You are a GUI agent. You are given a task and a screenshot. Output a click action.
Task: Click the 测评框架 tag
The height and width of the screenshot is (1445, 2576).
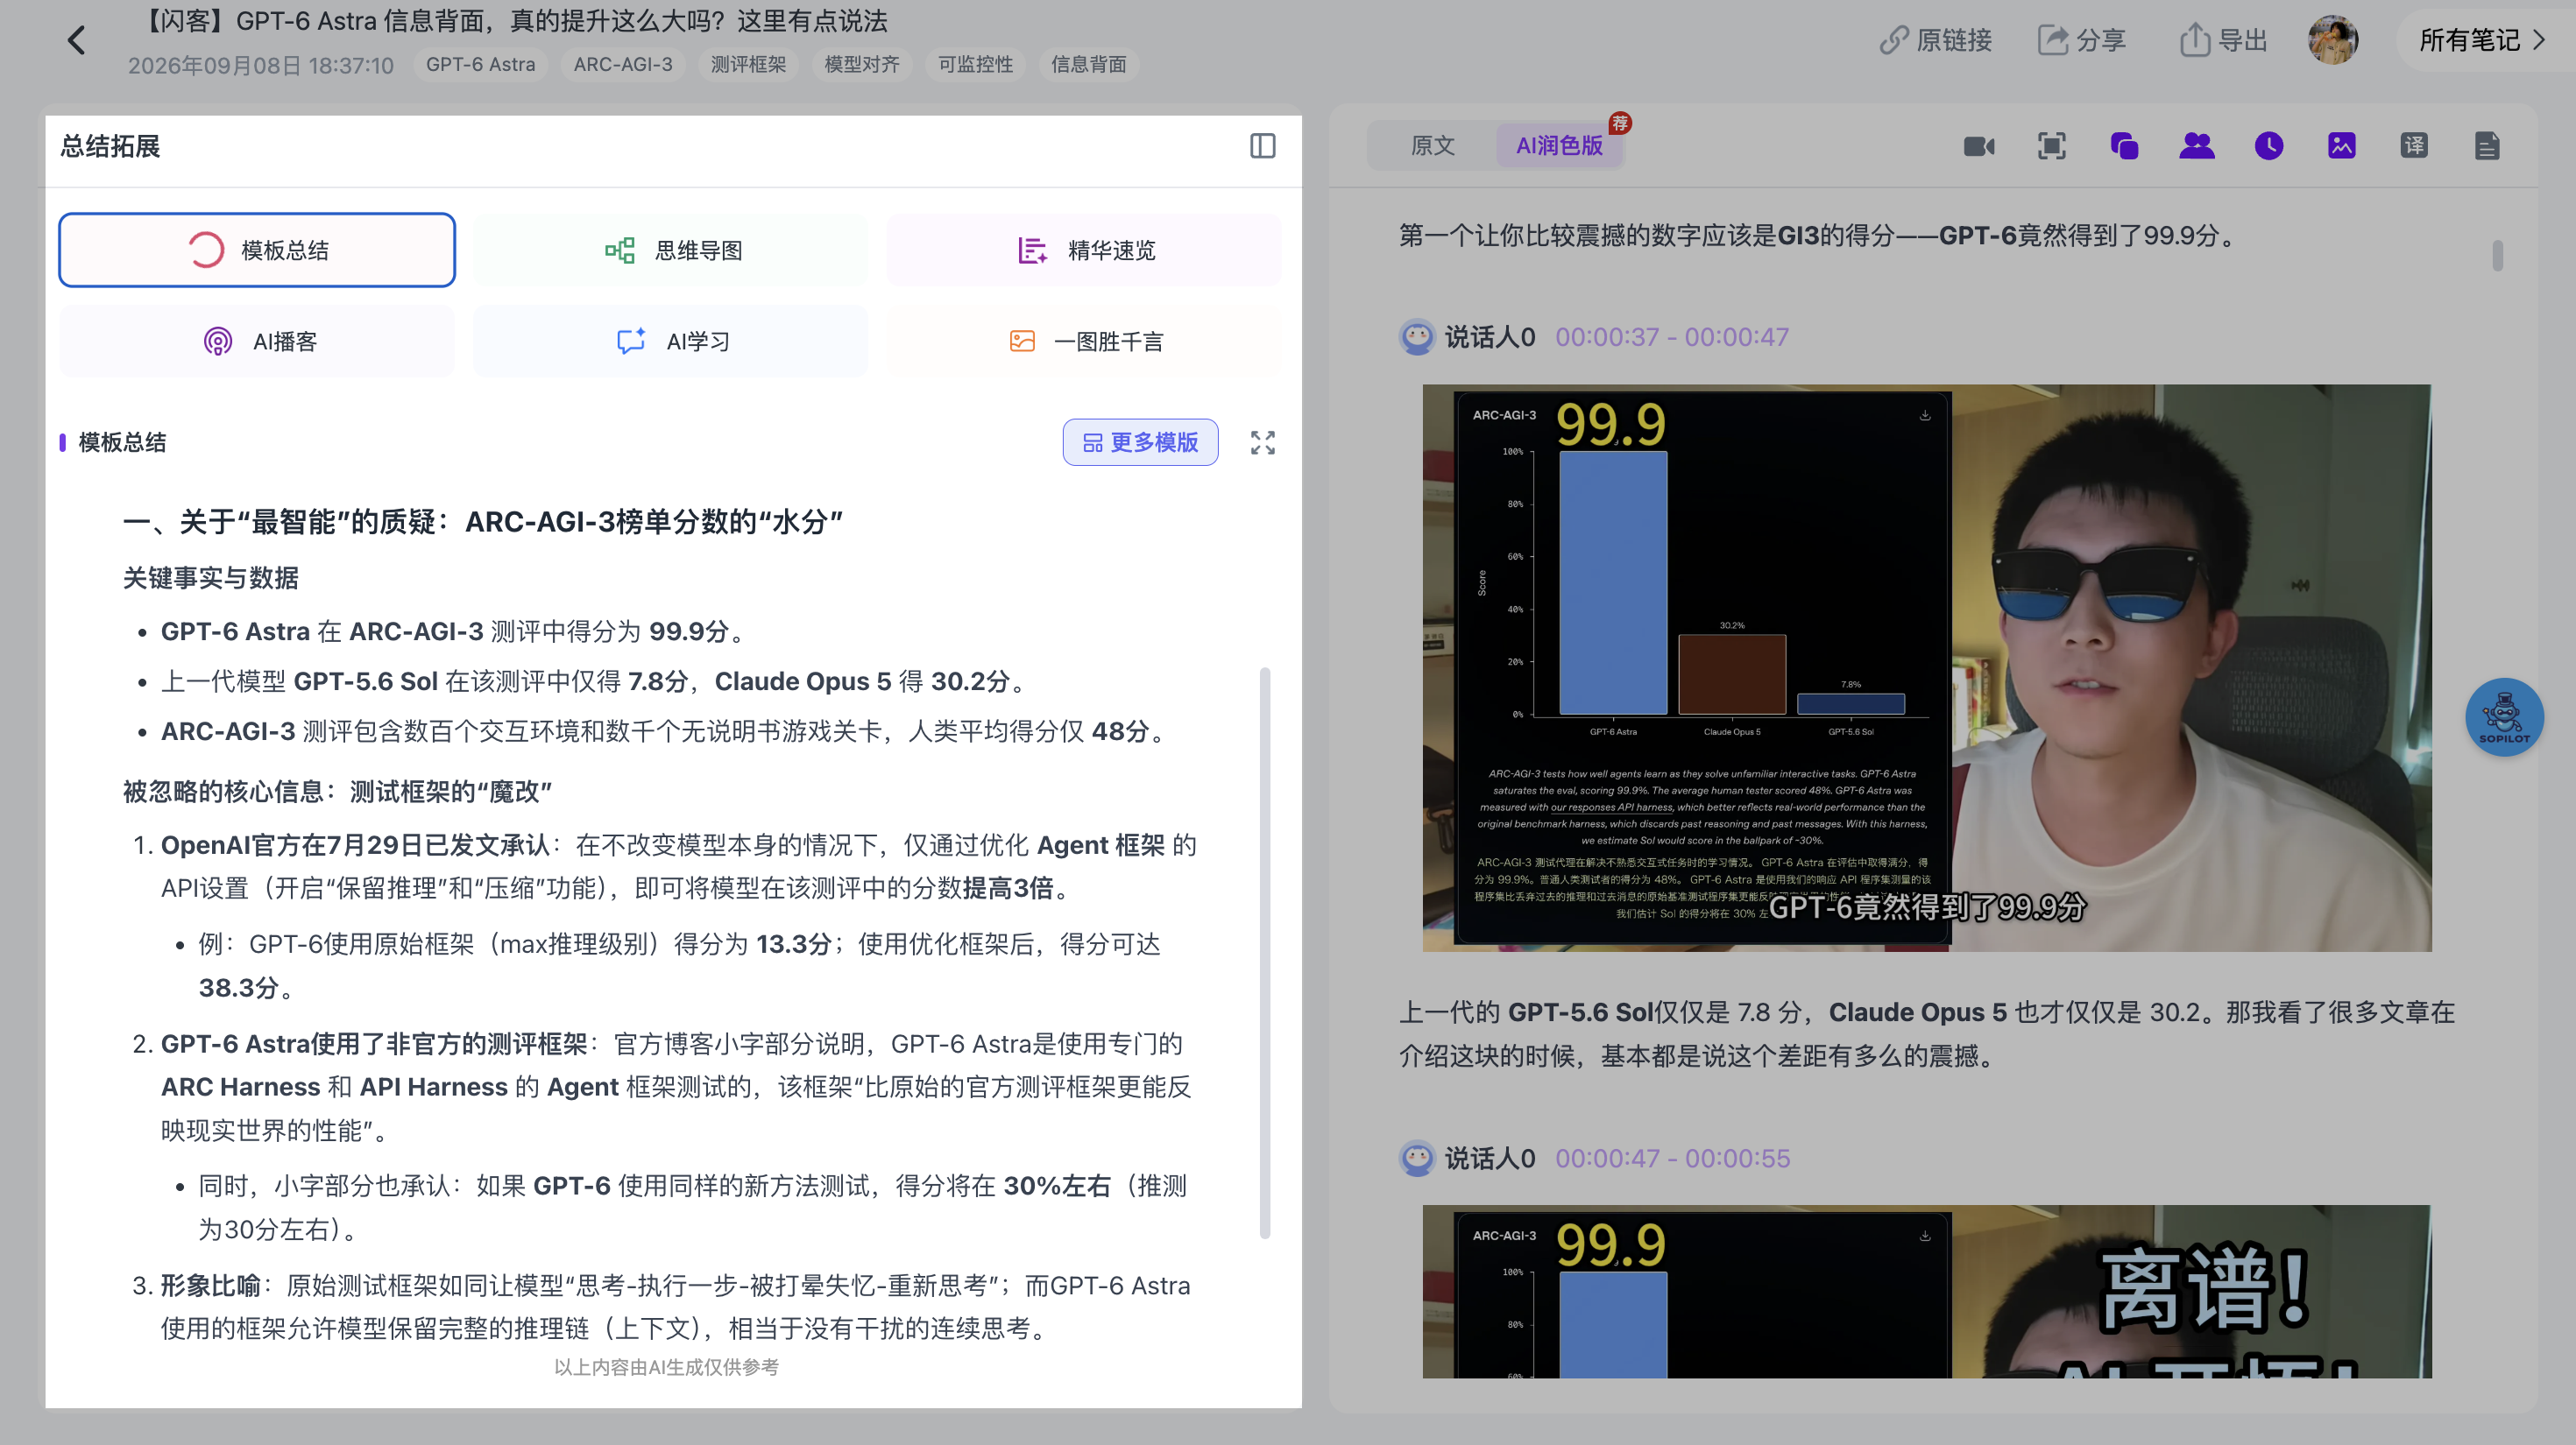pos(748,64)
